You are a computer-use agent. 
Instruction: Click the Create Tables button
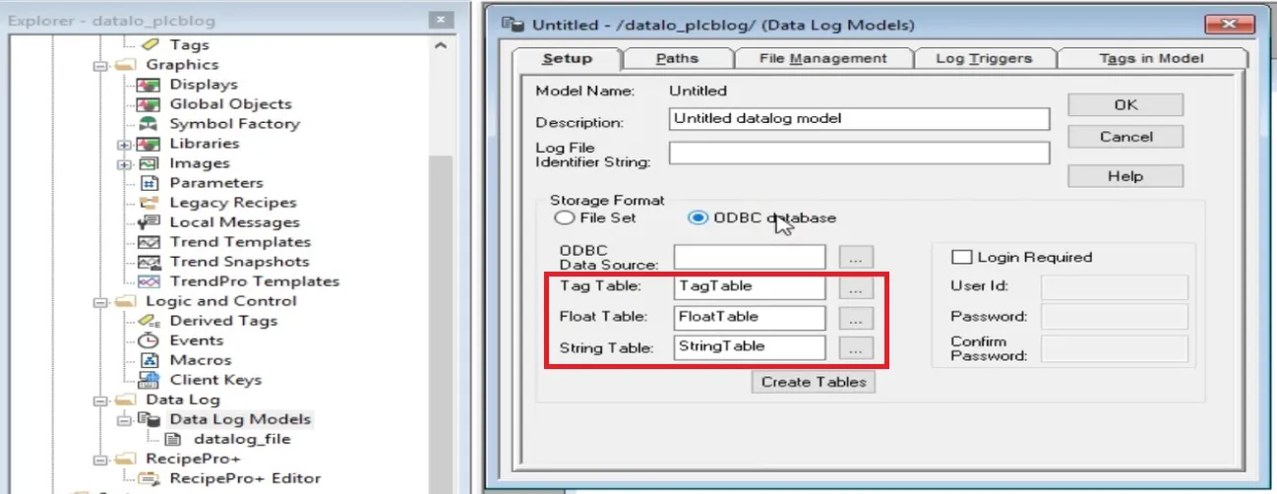814,382
